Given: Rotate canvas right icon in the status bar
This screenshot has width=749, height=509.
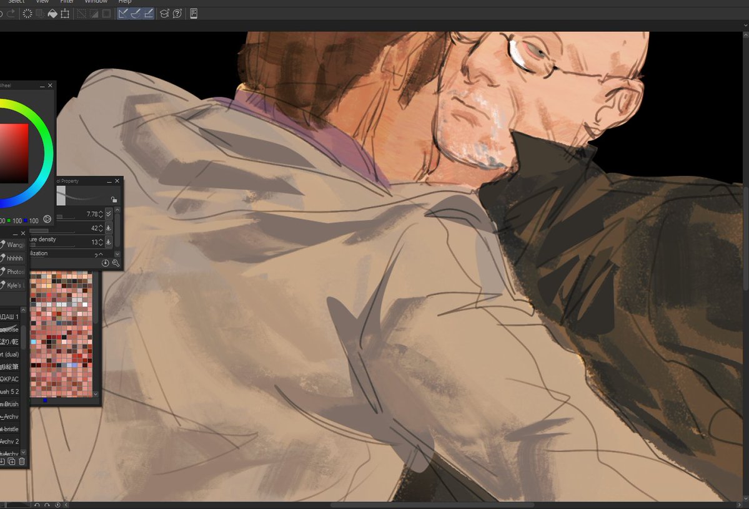Looking at the screenshot, I should coord(47,505).
